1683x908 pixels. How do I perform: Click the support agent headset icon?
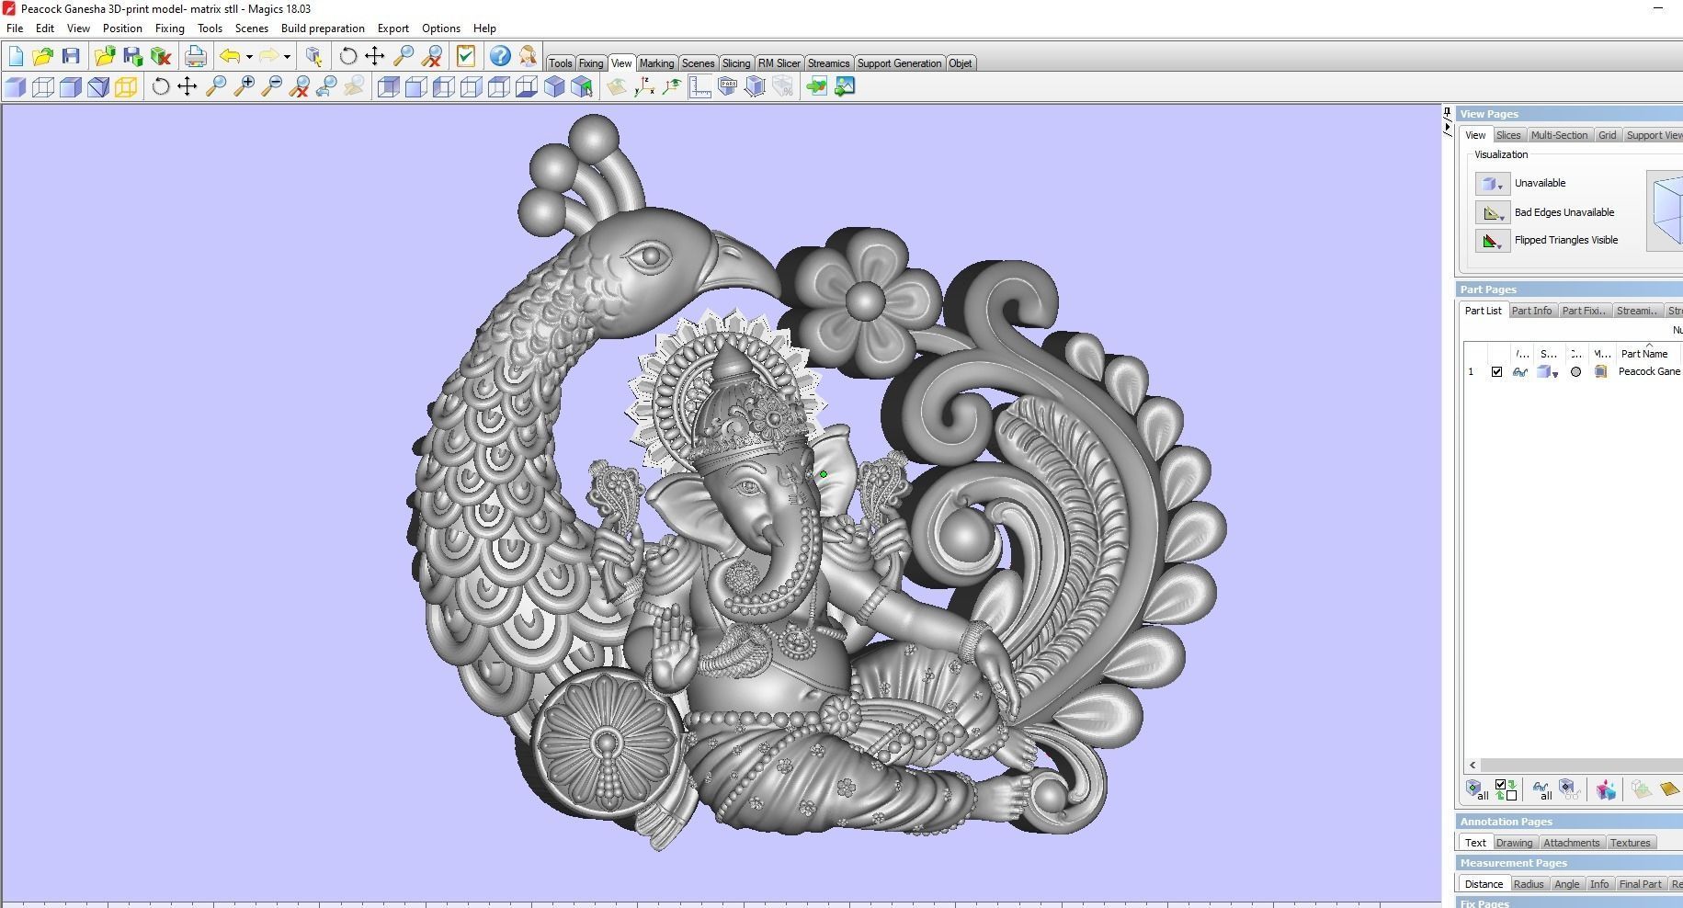(x=528, y=56)
